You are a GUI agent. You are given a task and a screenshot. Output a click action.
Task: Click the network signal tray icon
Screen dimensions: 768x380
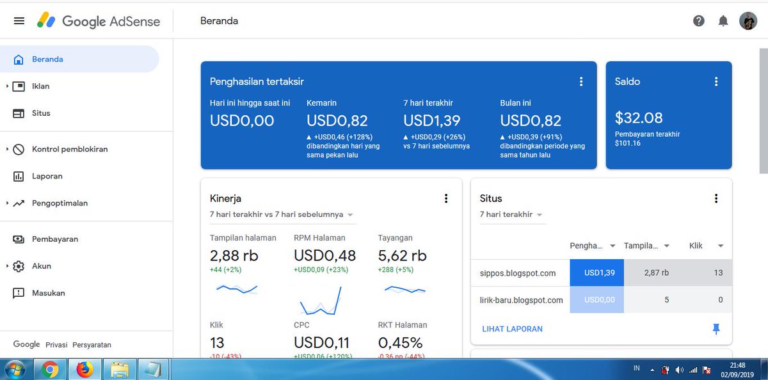pyautogui.click(x=693, y=370)
